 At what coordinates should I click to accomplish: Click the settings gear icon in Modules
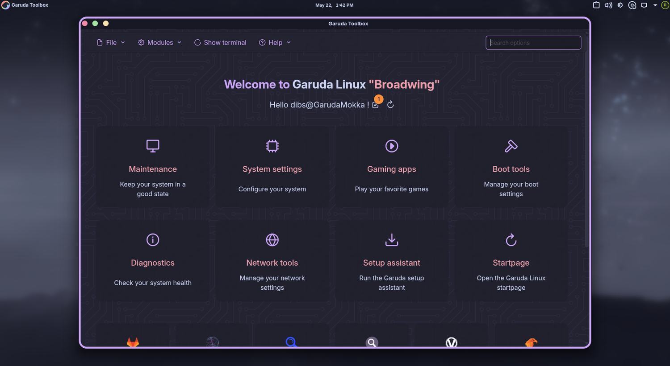(x=141, y=42)
